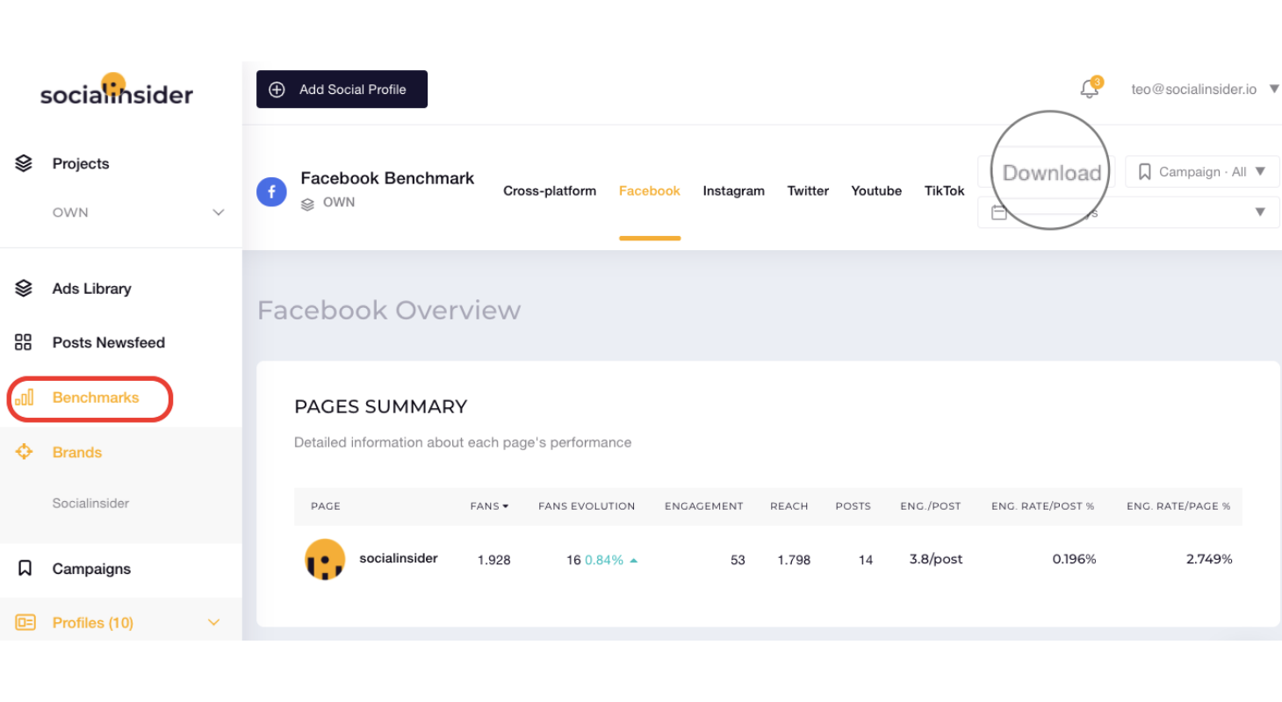Click the Facebook Benchmark title
This screenshot has height=702, width=1282.
(x=387, y=178)
